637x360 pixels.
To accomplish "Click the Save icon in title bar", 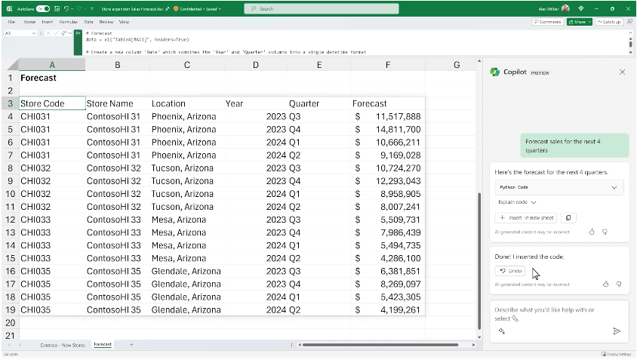I will coord(57,8).
